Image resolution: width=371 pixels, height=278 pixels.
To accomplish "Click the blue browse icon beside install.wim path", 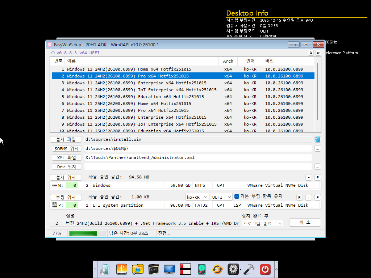I will (317, 139).
